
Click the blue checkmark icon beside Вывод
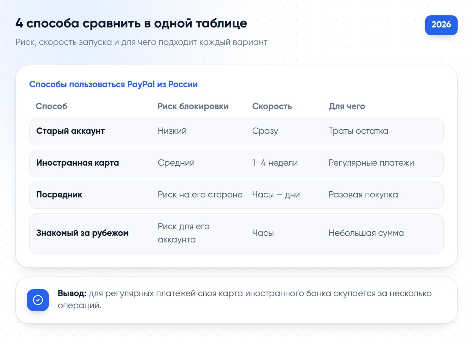pos(38,300)
